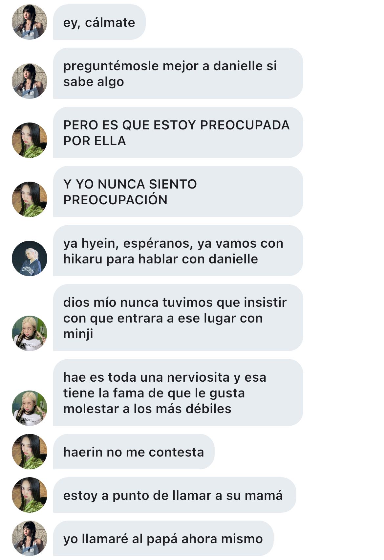
Task: Tap the message ending with "lugar con minji"
Action: point(178,318)
